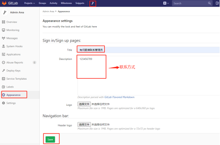Open the Groups menu
220x145 pixels.
(42, 3)
